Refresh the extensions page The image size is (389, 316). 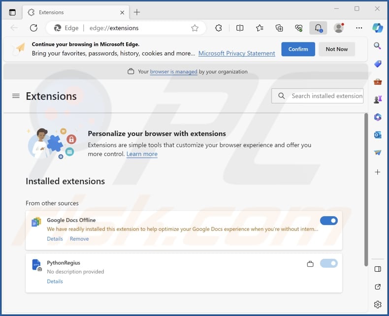point(34,28)
